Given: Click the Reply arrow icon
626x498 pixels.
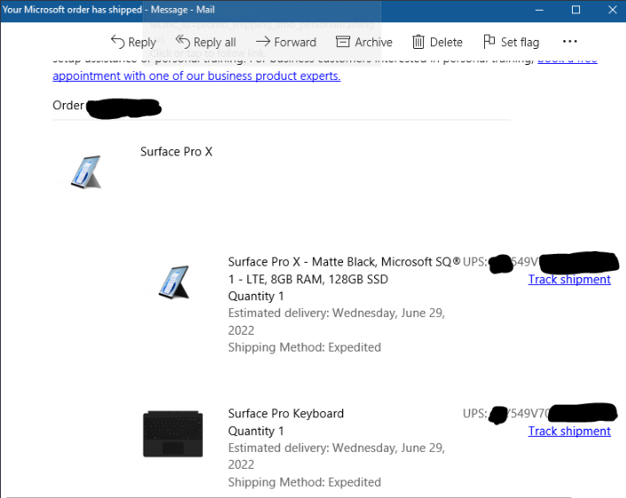Looking at the screenshot, I should (x=117, y=42).
